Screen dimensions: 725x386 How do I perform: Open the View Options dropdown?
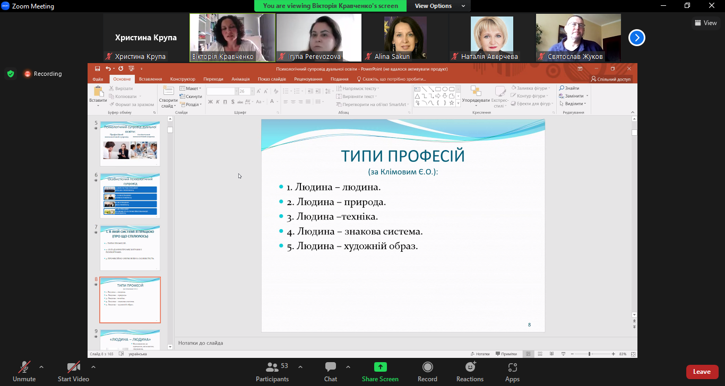(x=439, y=6)
